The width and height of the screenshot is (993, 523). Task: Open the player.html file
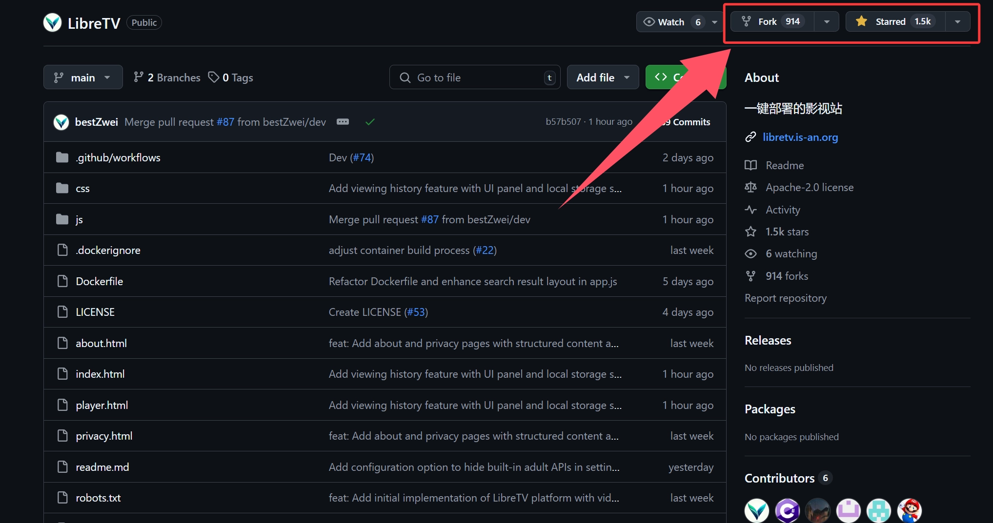[x=102, y=405]
